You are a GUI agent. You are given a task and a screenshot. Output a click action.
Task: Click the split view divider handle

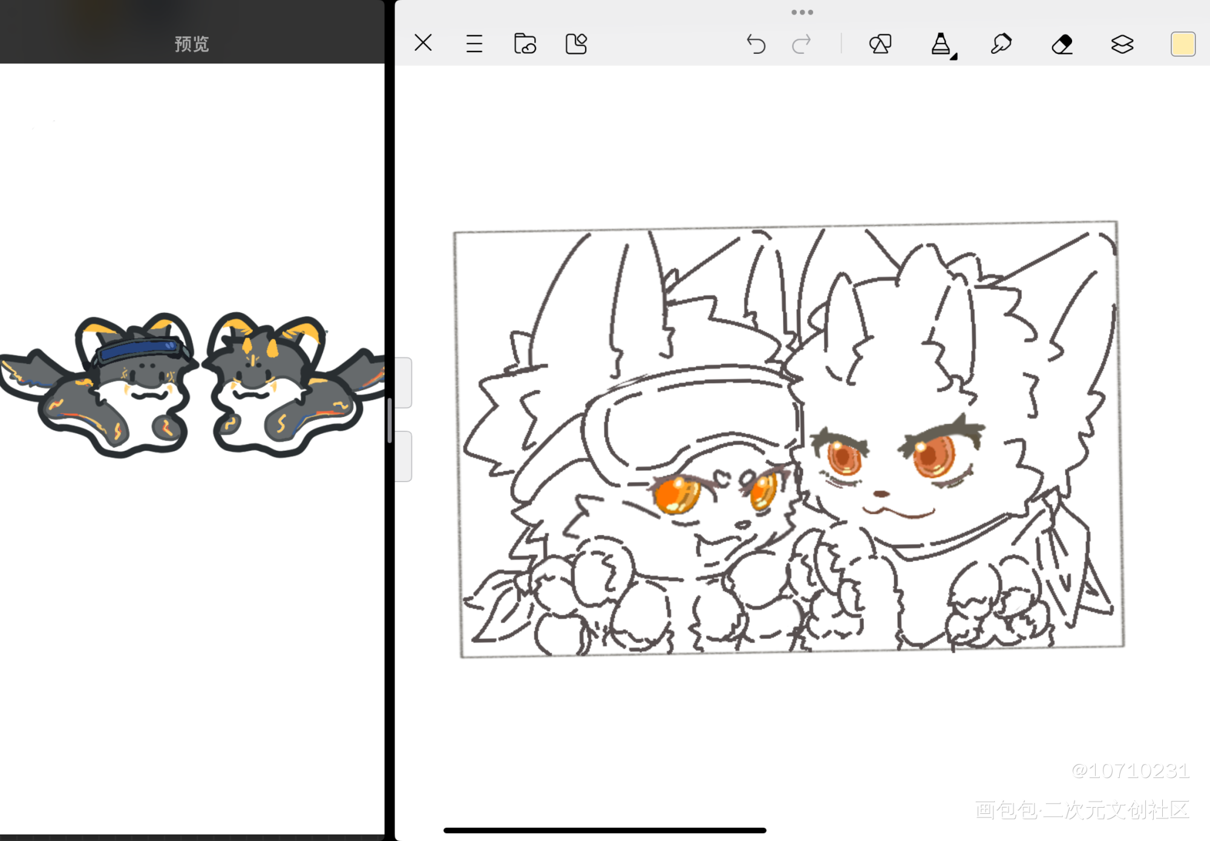pos(390,420)
